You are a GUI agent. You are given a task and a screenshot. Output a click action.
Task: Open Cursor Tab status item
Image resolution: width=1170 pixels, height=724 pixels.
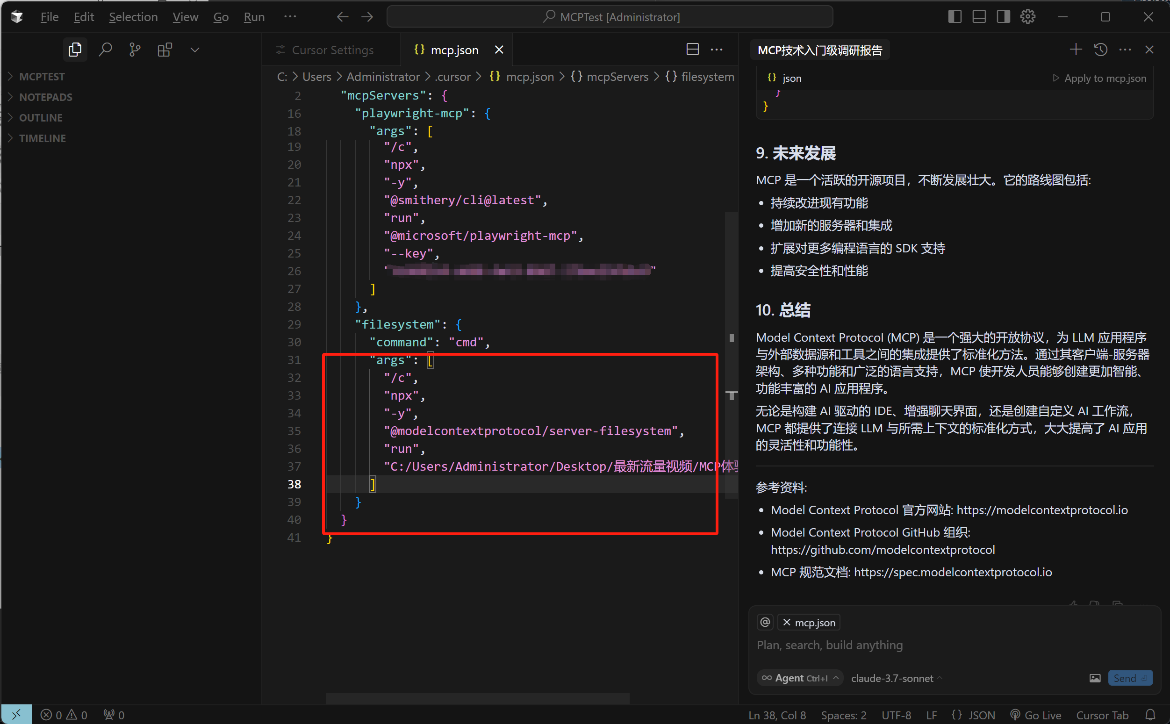tap(1102, 716)
